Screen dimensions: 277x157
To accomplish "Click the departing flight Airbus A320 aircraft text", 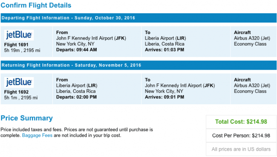I will point(252,38).
